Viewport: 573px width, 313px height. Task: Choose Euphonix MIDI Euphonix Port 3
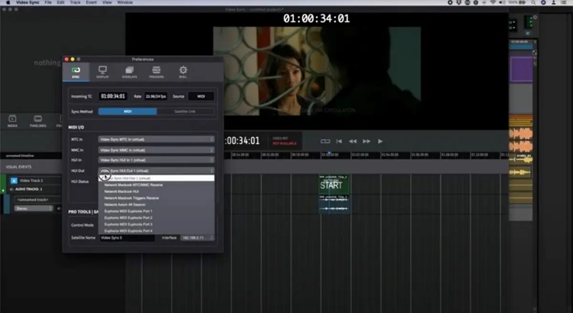157,224
